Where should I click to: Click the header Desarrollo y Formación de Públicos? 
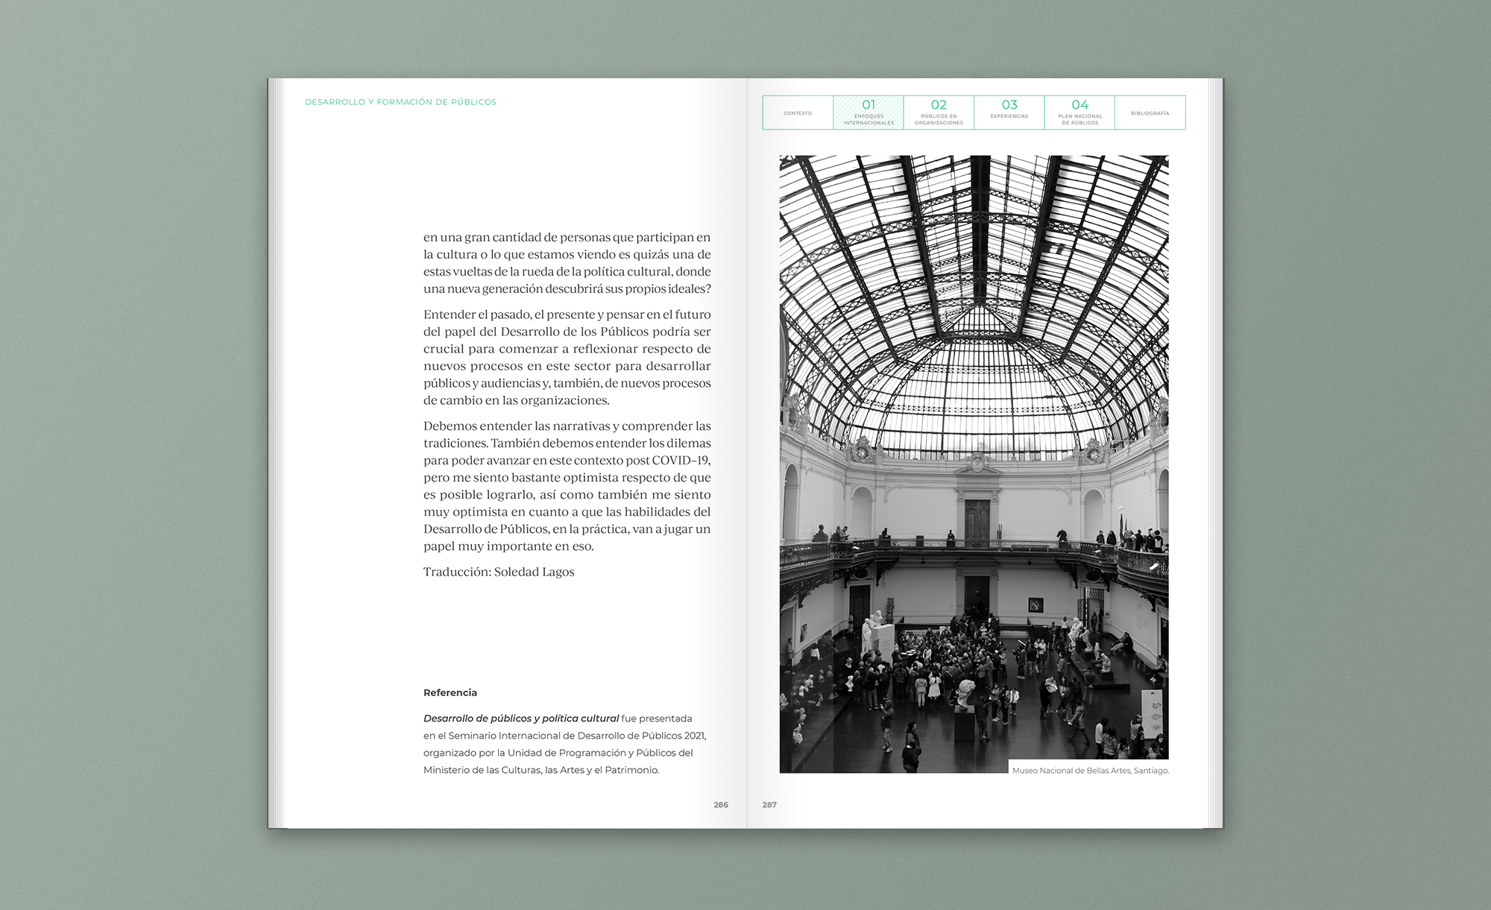pyautogui.click(x=400, y=102)
